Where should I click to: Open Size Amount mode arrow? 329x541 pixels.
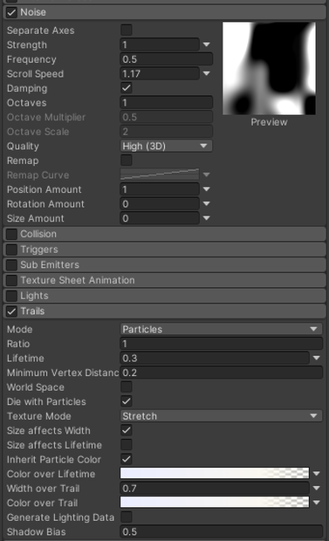click(x=207, y=218)
